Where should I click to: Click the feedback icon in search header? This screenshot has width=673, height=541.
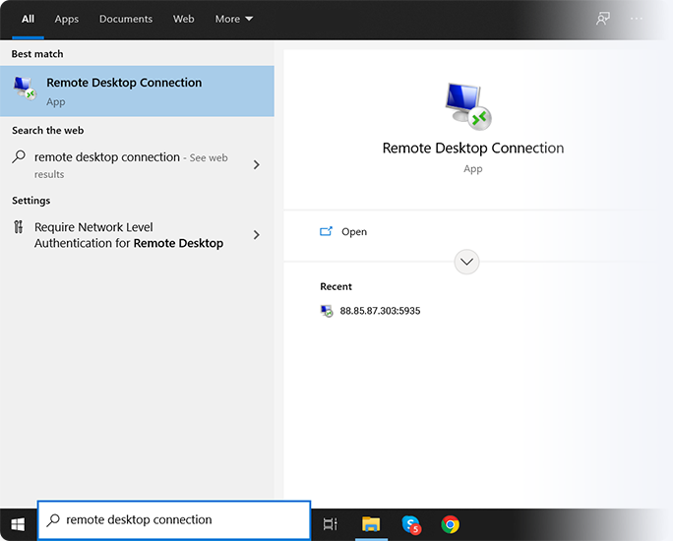coord(603,19)
